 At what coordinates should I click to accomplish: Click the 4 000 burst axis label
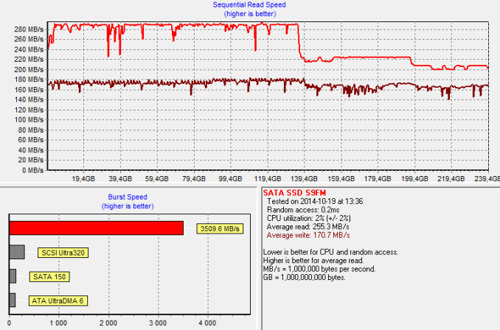point(207,323)
